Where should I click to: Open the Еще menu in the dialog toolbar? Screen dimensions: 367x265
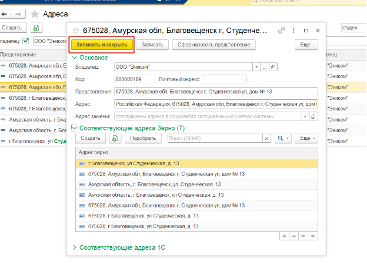pyautogui.click(x=306, y=45)
